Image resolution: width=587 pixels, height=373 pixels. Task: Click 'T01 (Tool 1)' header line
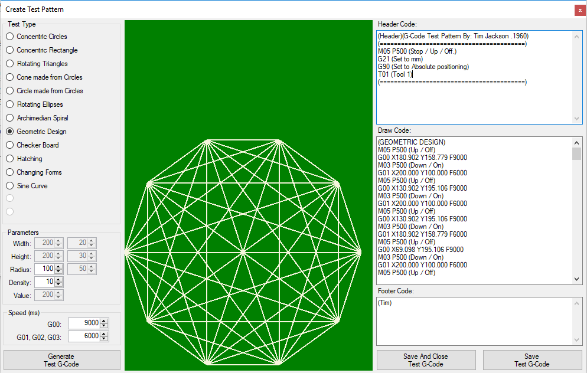pos(395,74)
